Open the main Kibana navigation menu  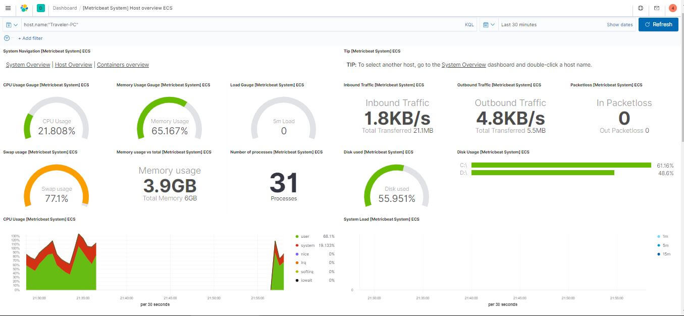point(7,8)
